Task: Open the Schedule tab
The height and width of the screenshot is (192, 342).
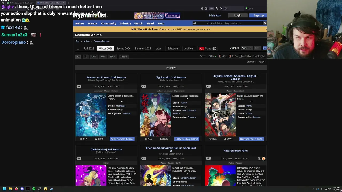Action: pos(173,49)
